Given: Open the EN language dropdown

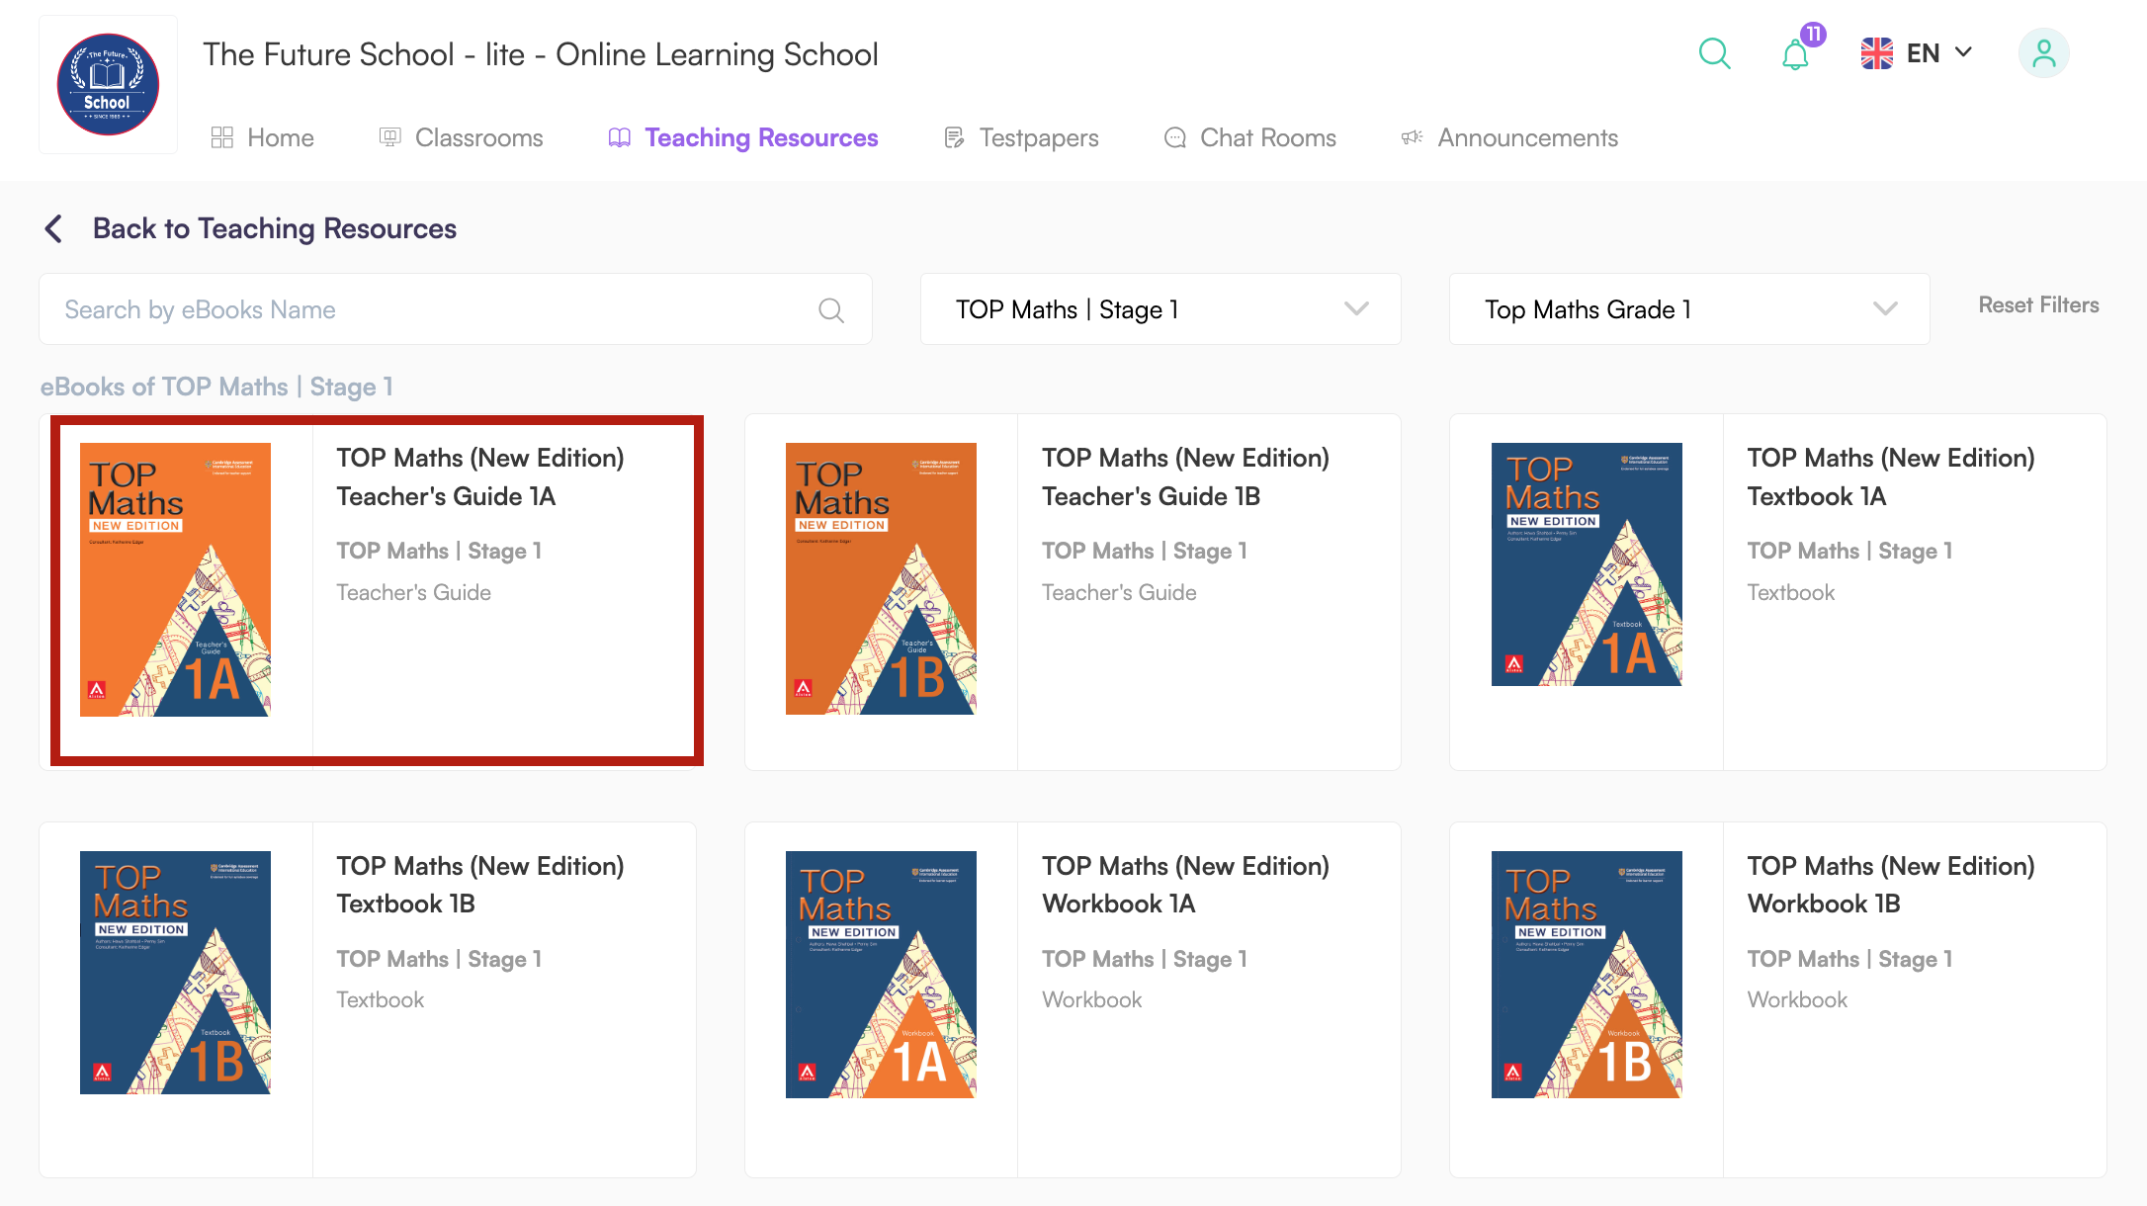Looking at the screenshot, I should 1939,53.
